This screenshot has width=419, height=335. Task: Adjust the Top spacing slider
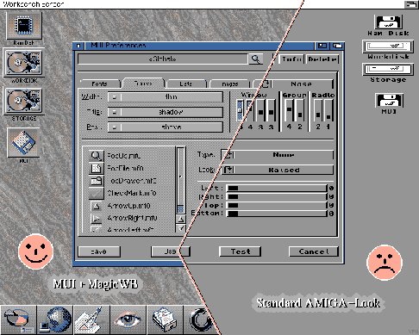(277, 205)
